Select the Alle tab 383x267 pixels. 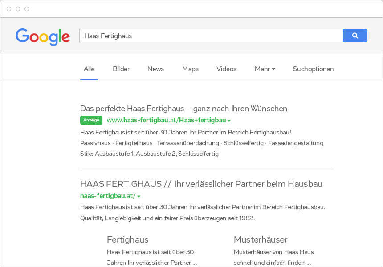[x=89, y=69]
